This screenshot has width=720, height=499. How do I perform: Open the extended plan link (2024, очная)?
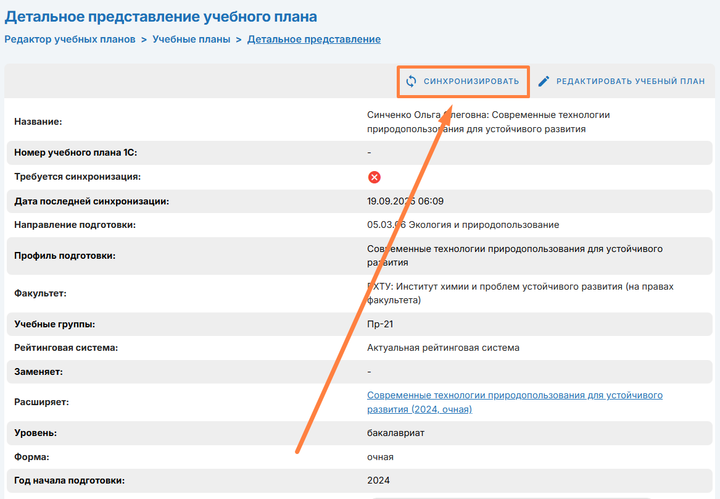click(x=515, y=402)
